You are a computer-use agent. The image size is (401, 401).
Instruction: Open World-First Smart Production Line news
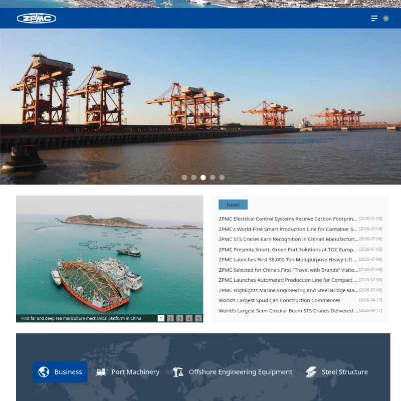[x=288, y=229]
